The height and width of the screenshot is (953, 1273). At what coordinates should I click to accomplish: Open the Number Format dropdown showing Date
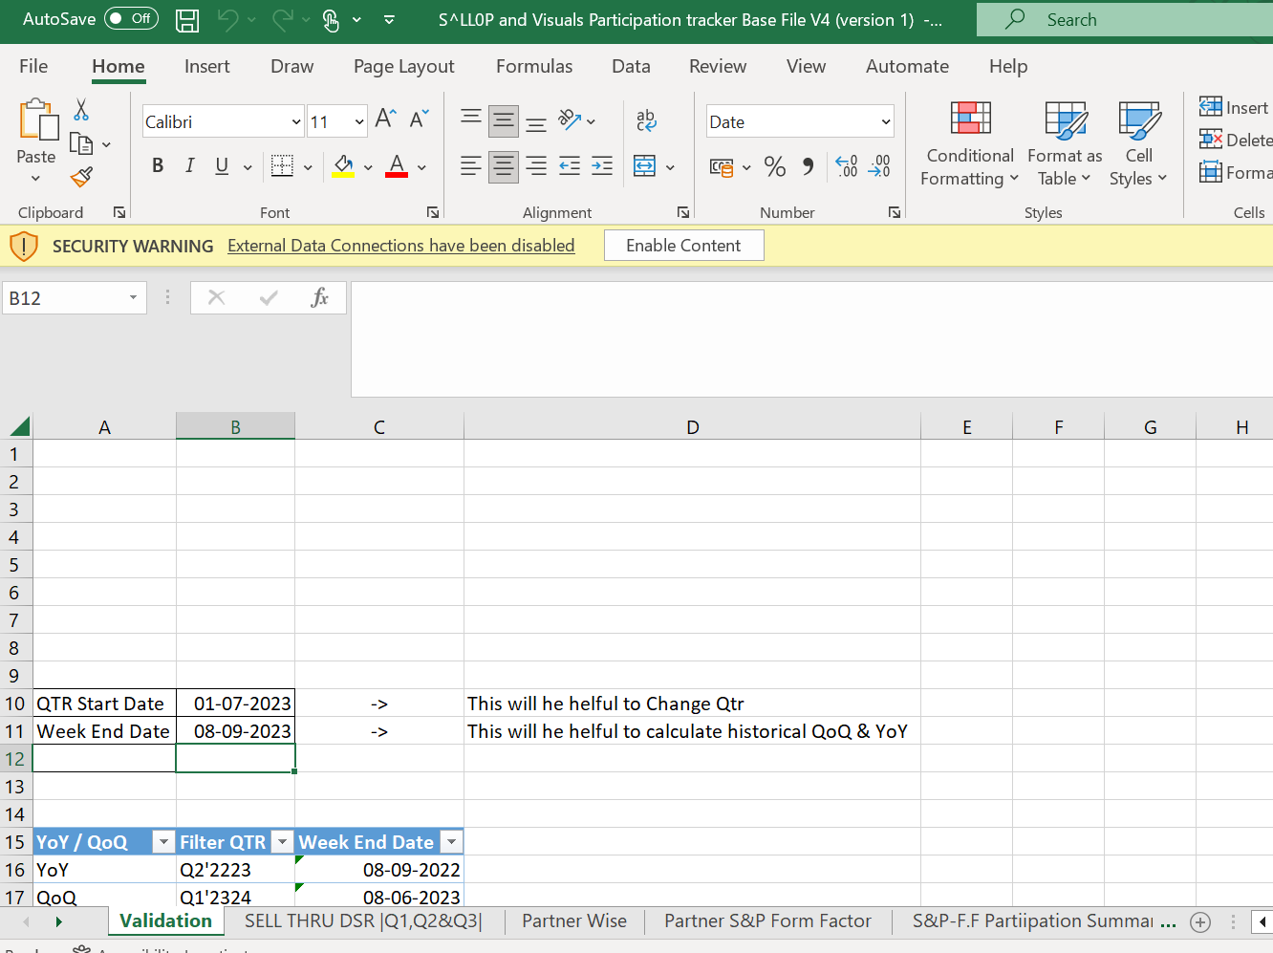click(886, 122)
